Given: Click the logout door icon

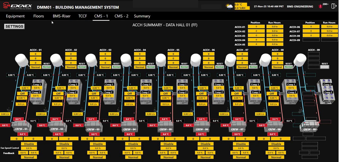Looking at the screenshot, I should click(334, 6).
